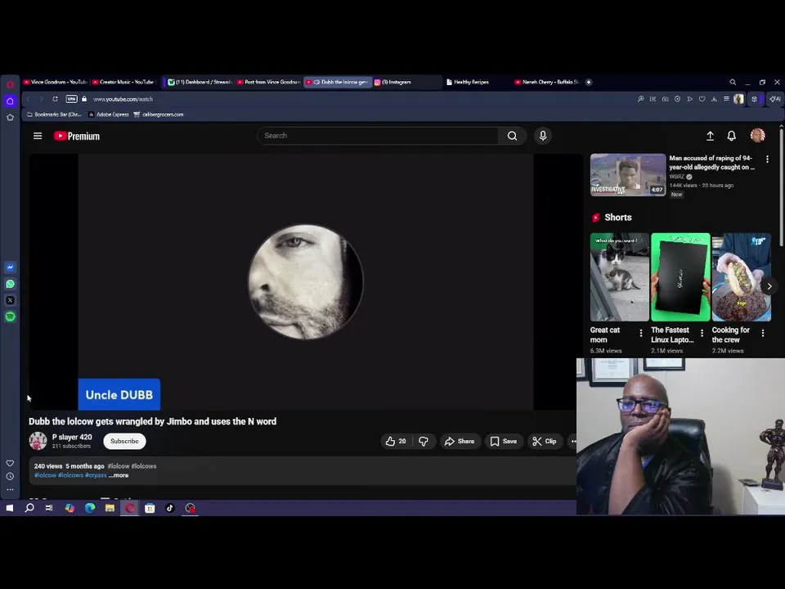Show next Shorts with the right chevron
Screen dimensions: 785x589
pos(769,286)
